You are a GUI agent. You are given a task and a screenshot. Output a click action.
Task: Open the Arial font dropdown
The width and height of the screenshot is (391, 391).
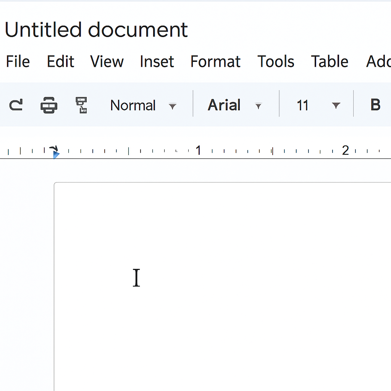point(235,105)
